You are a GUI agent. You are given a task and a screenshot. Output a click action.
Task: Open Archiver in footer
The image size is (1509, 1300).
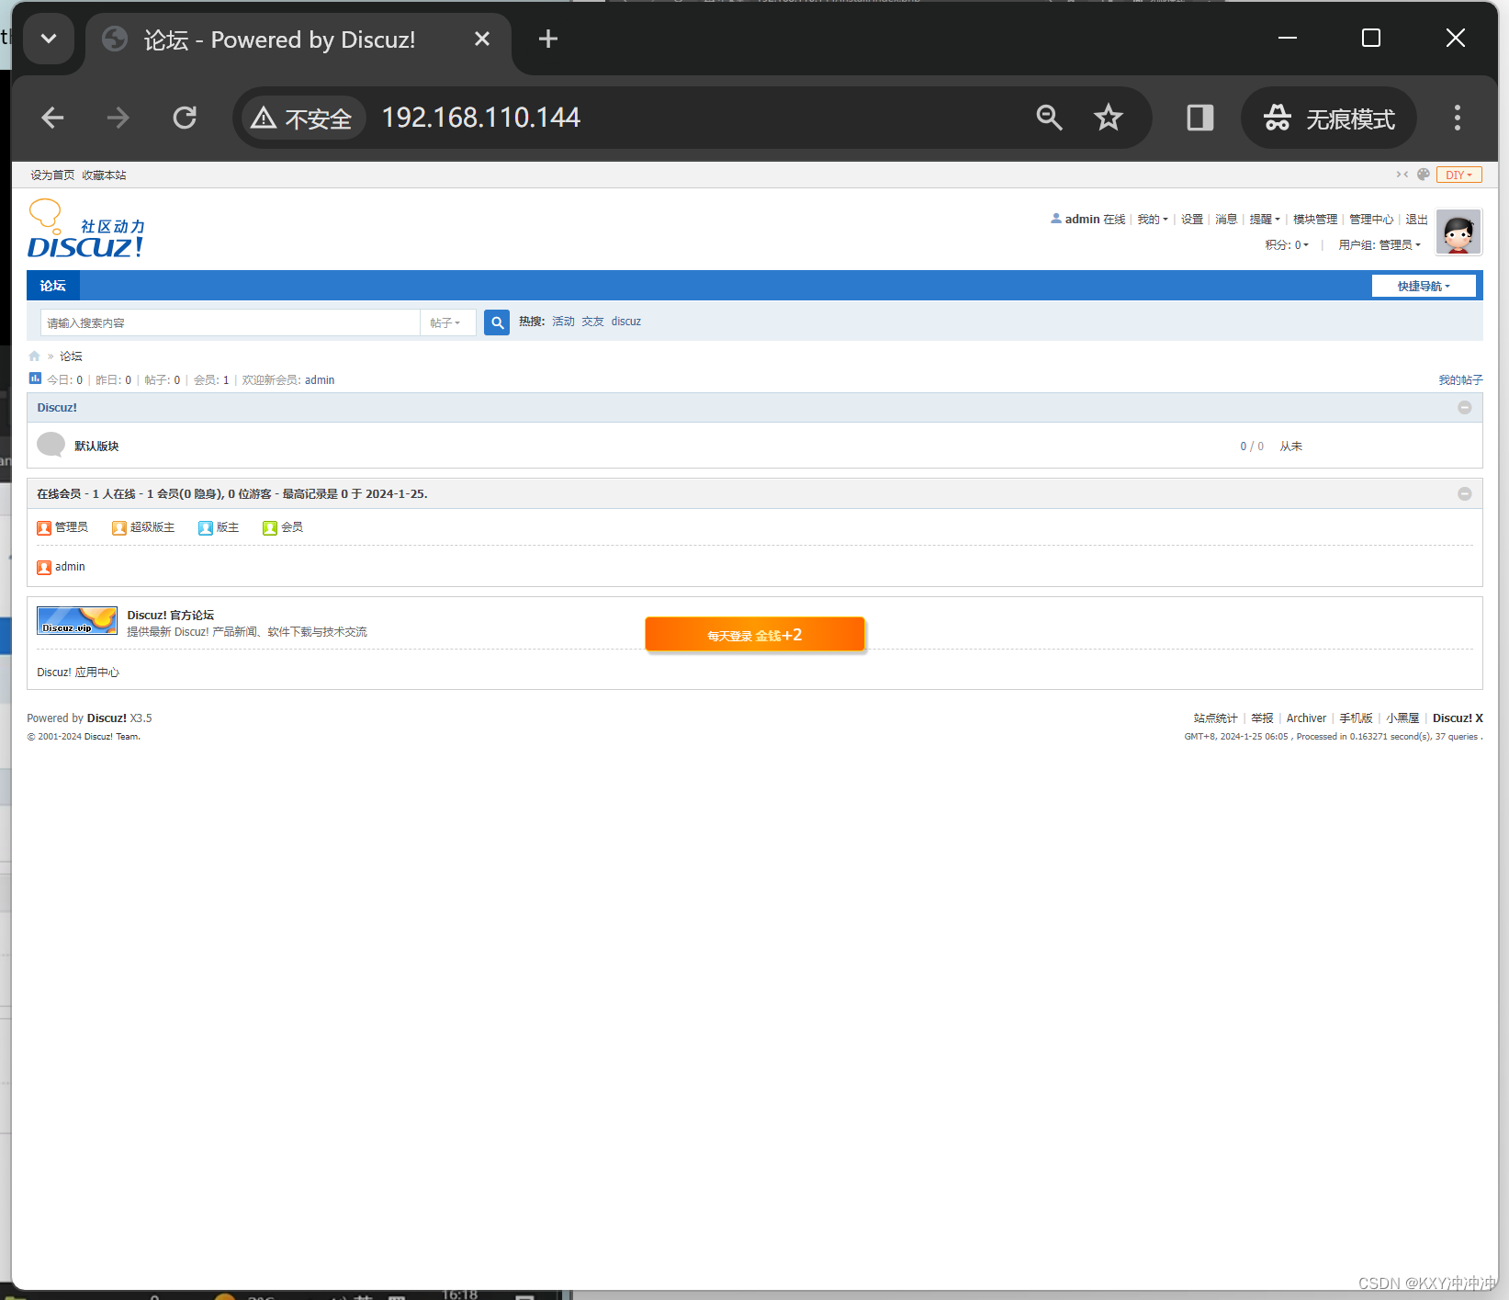point(1306,718)
